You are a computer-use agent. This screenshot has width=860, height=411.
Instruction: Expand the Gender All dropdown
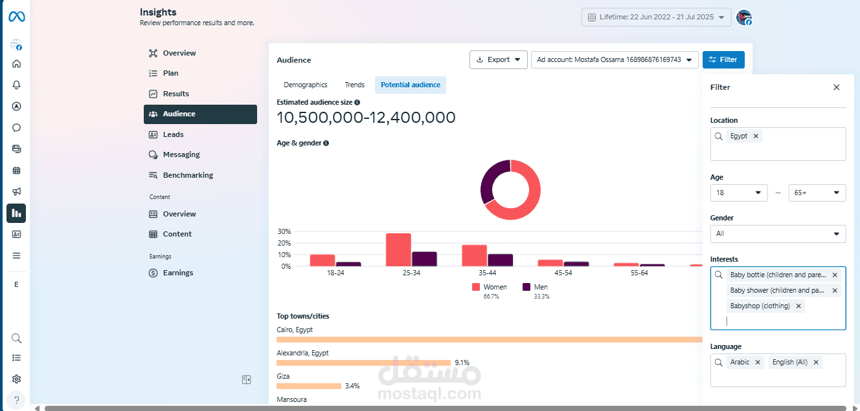click(778, 233)
